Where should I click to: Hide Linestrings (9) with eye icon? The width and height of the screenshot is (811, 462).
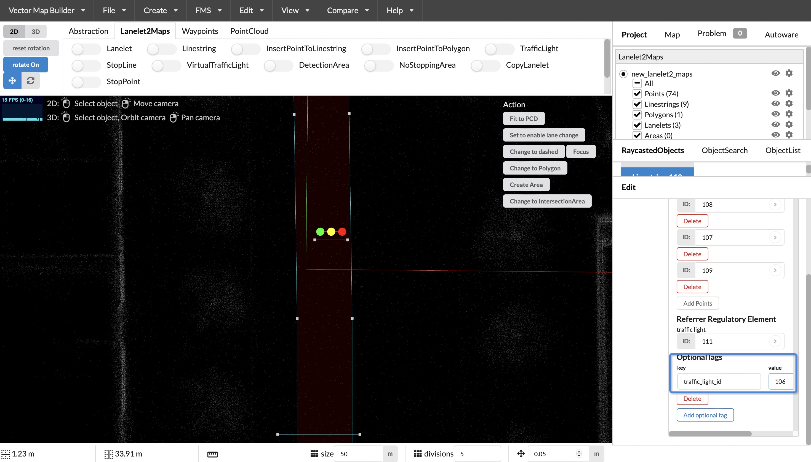(x=775, y=104)
